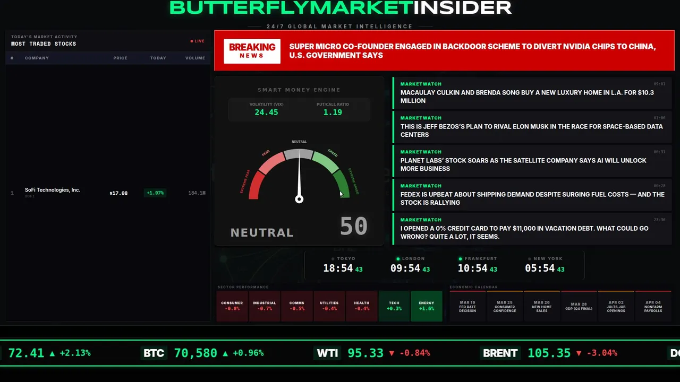The height and width of the screenshot is (382, 680).
Task: Click the Smart Money Engine panel title
Action: click(x=299, y=90)
